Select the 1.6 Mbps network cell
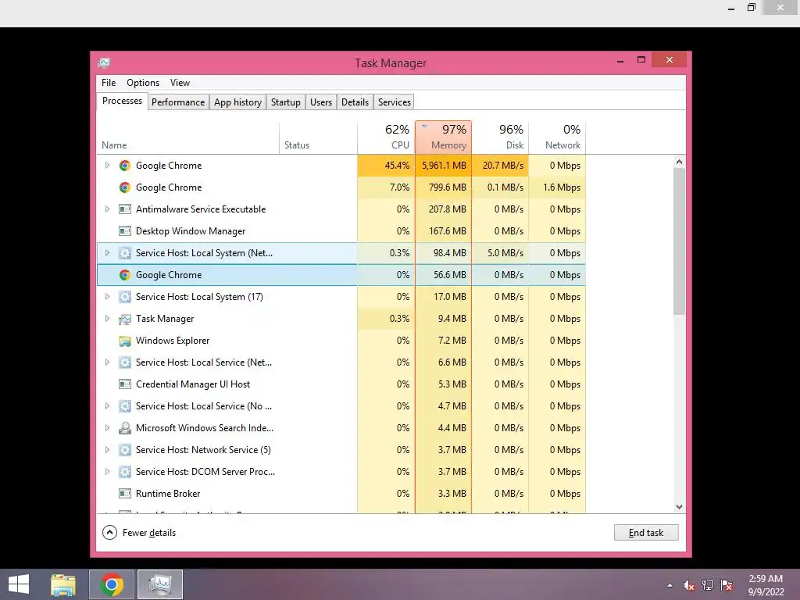 pos(557,187)
